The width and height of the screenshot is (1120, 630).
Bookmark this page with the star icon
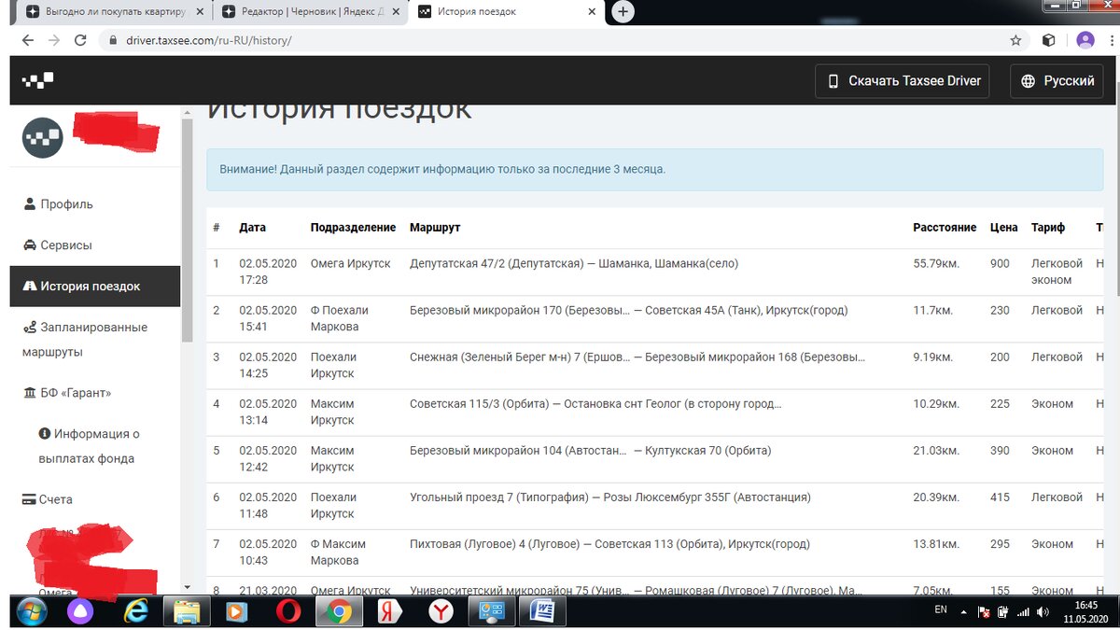pyautogui.click(x=1015, y=40)
